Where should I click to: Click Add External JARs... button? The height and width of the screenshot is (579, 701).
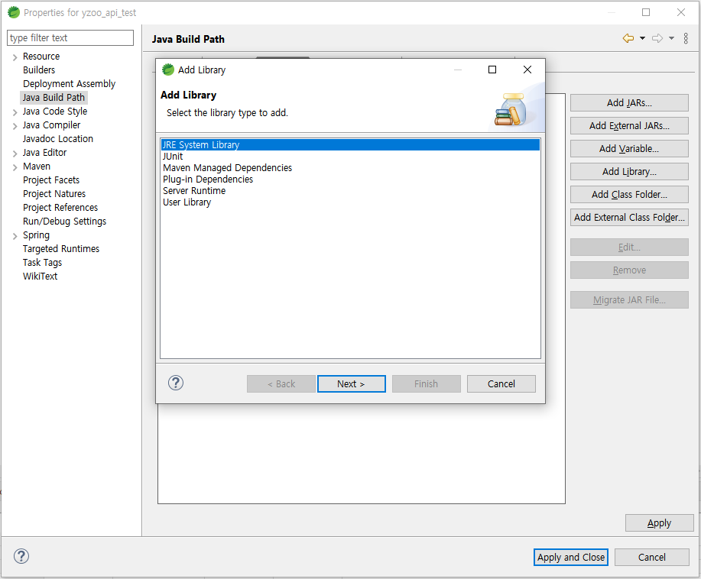(x=629, y=125)
